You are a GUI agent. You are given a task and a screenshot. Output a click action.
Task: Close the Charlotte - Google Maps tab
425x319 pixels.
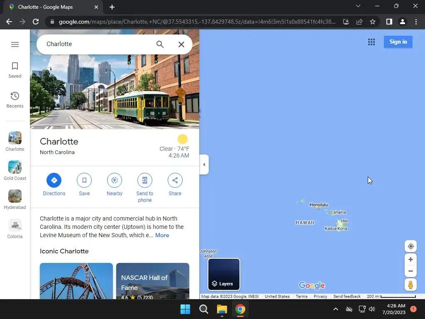coord(96,7)
